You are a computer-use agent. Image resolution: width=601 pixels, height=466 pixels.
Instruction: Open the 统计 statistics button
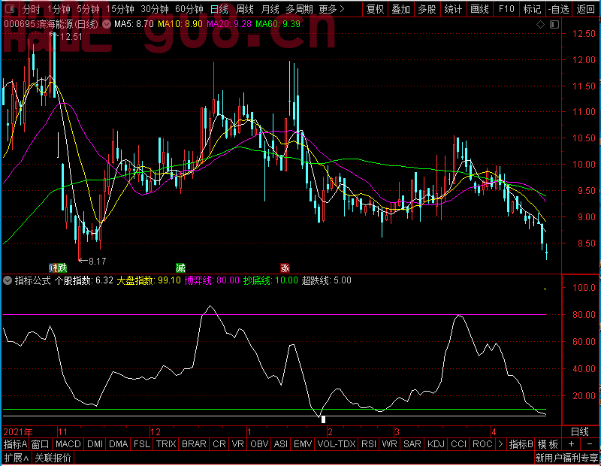point(453,9)
